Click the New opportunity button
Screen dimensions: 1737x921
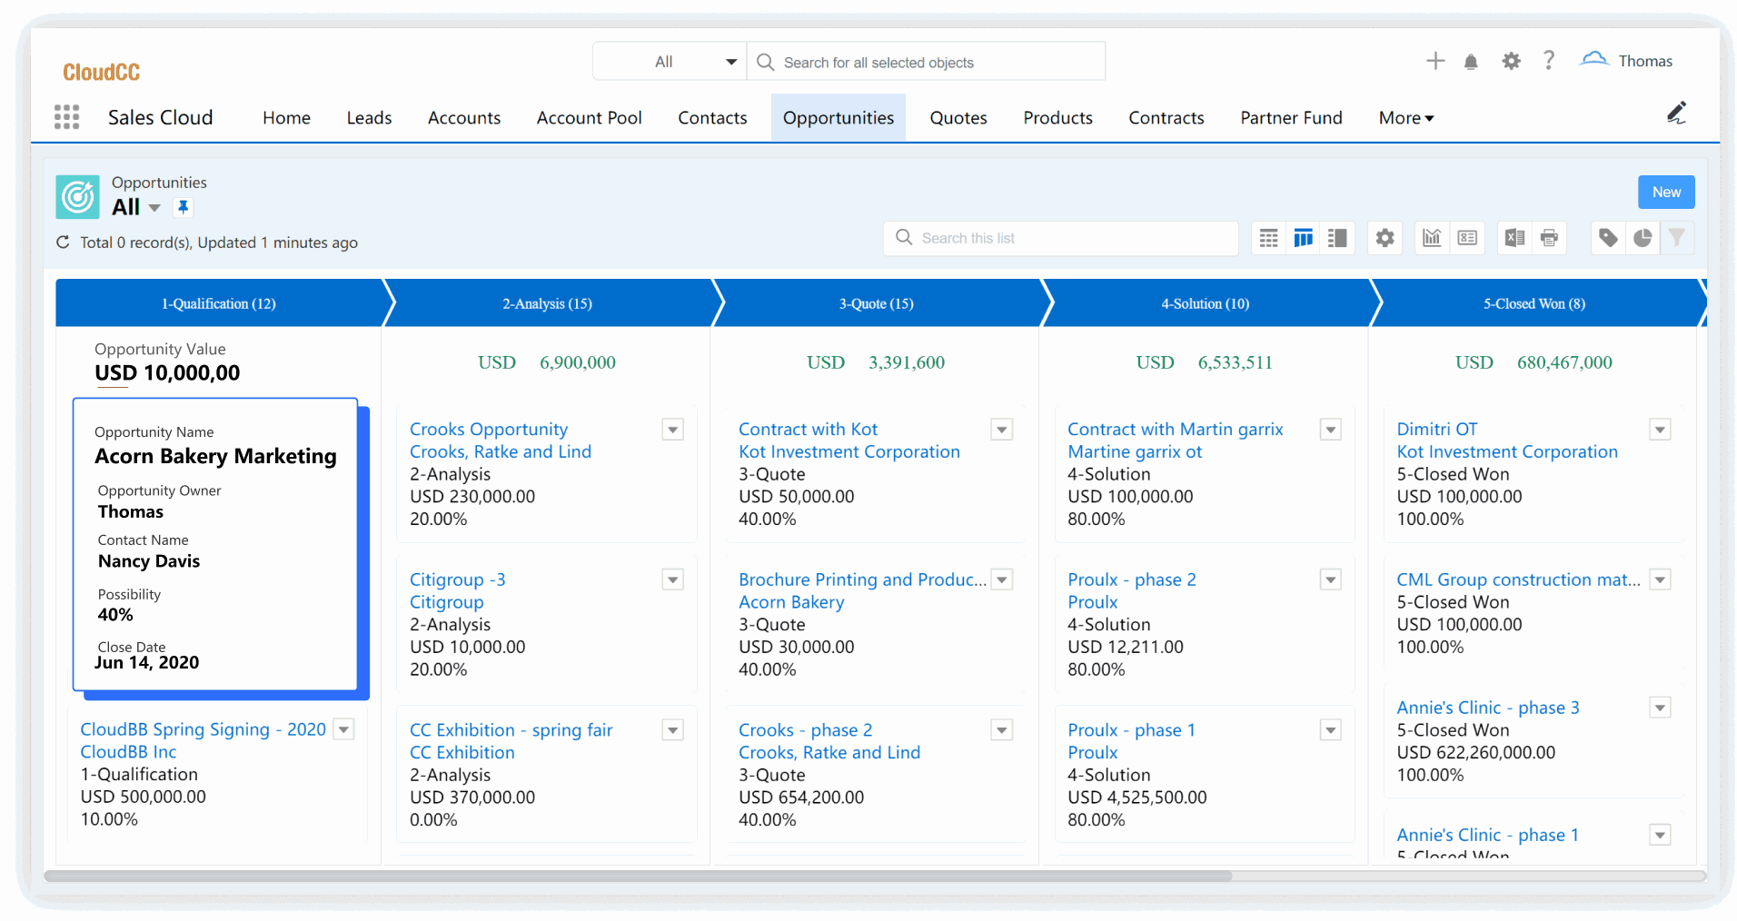tap(1665, 193)
